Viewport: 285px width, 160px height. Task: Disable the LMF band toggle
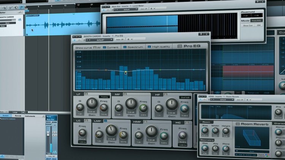coord(105,121)
